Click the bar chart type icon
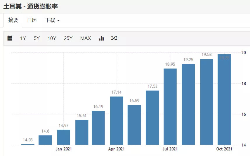The width and height of the screenshot is (250, 156). (101, 38)
